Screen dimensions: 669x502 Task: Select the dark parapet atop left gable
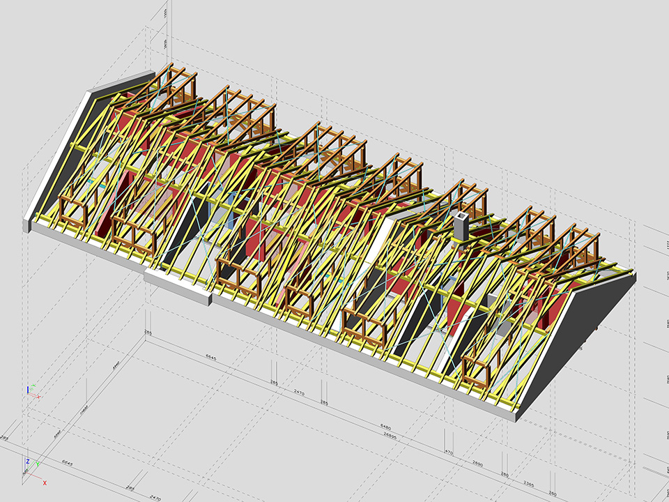click(122, 83)
